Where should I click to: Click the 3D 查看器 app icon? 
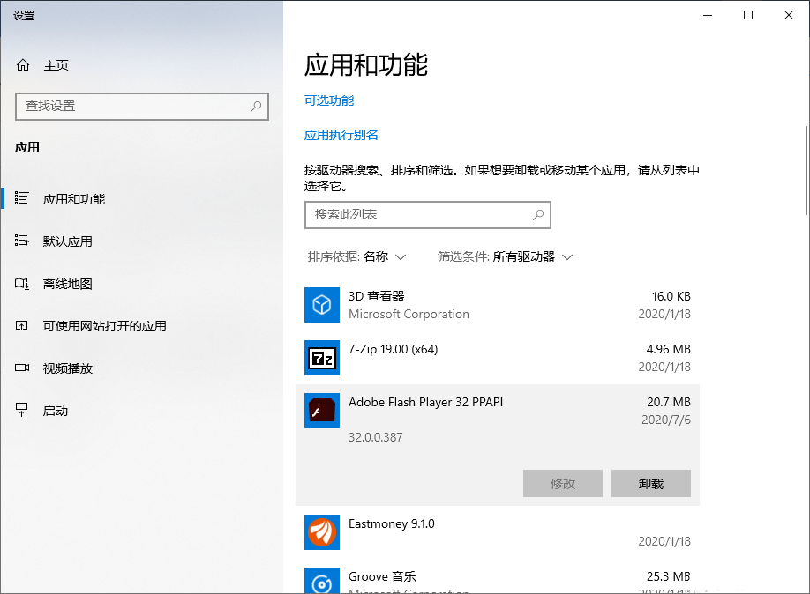[322, 305]
